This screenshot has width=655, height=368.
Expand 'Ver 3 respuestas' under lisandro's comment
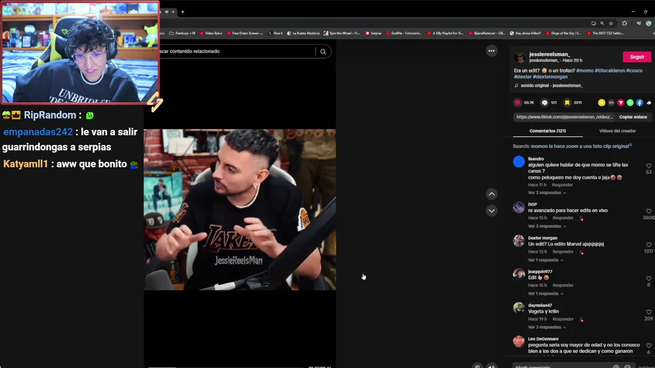click(547, 193)
